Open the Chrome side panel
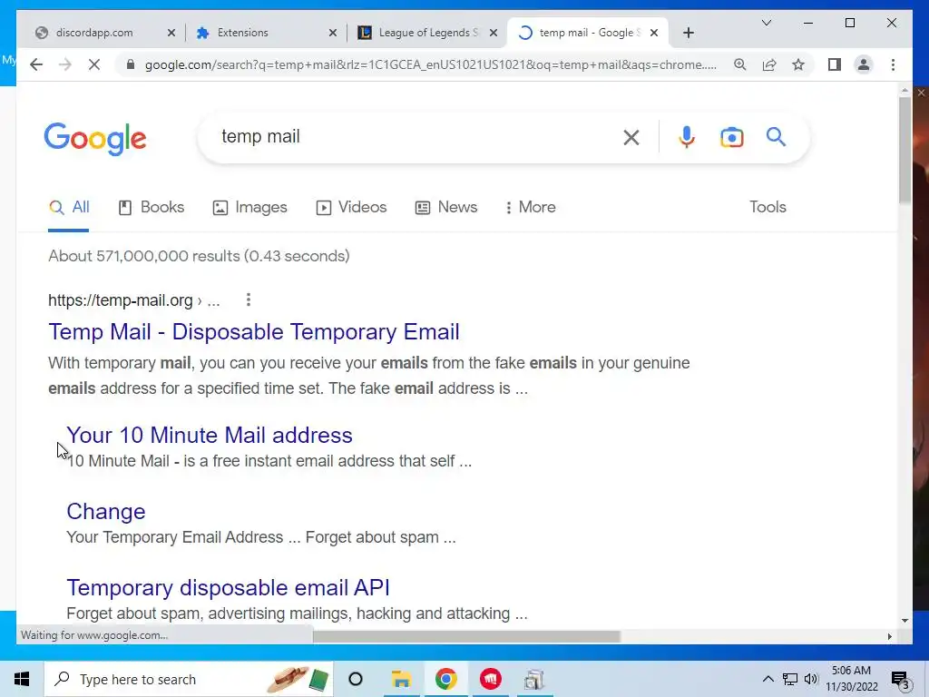929x697 pixels. tap(835, 64)
